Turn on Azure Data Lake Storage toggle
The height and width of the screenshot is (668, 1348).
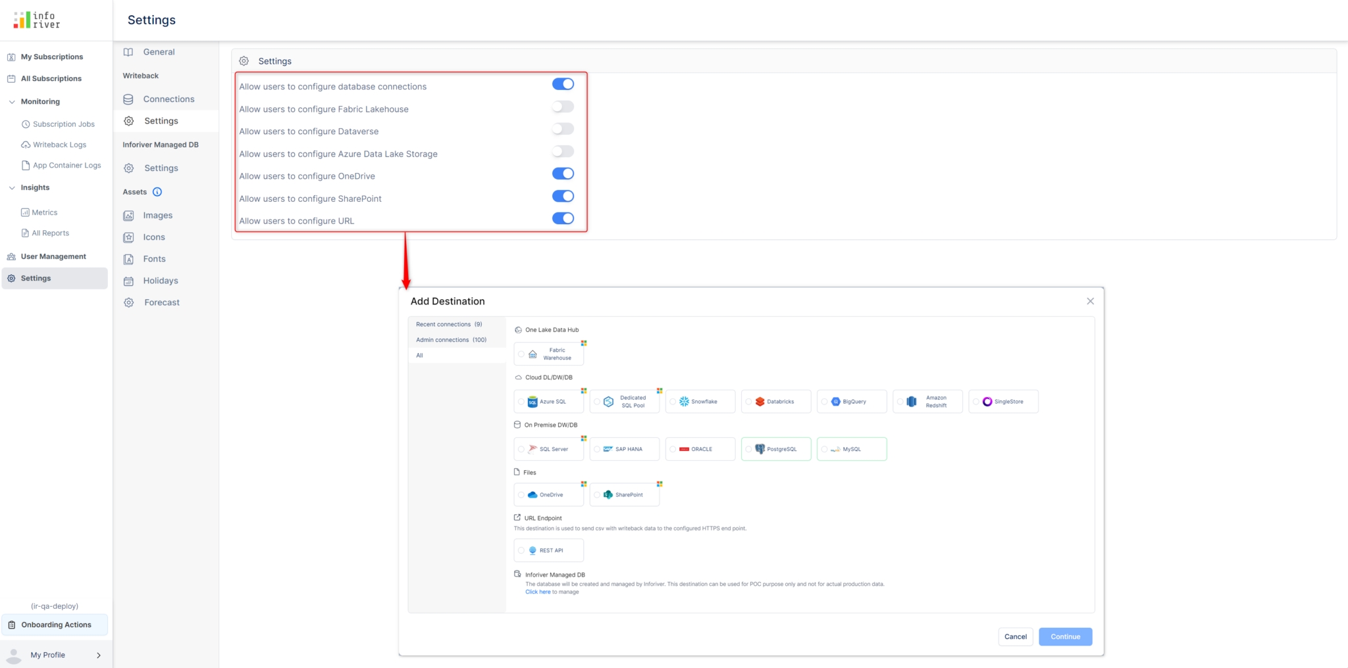pos(563,151)
